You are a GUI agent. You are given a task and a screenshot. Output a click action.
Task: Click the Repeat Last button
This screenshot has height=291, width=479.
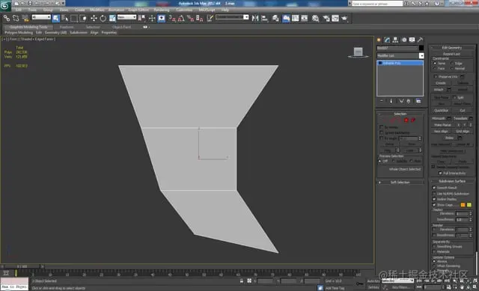[451, 54]
